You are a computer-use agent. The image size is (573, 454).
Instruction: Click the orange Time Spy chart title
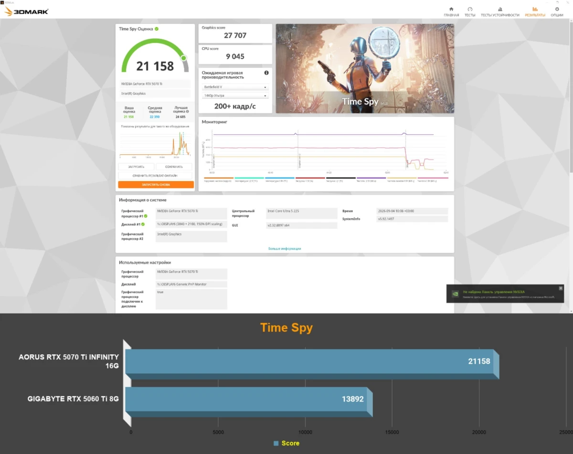coord(286,328)
